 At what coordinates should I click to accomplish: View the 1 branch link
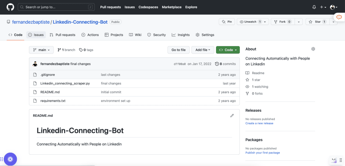(66, 50)
